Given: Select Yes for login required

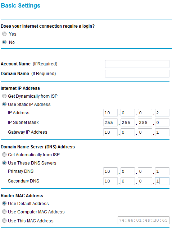Looking at the screenshot, I should click(4, 34).
